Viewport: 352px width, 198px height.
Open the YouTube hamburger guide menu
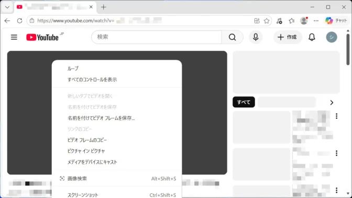(14, 37)
